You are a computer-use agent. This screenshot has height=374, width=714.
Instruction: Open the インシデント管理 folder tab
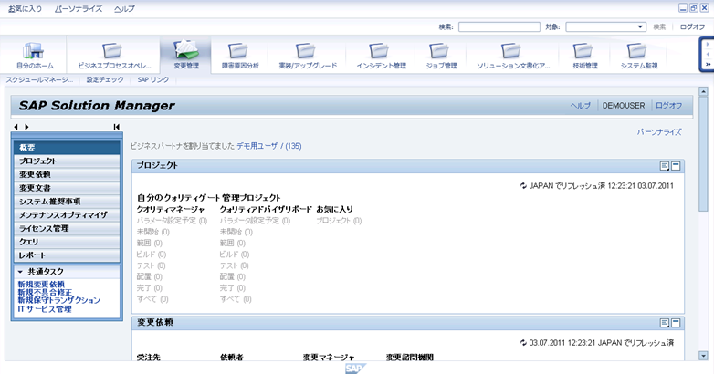click(381, 55)
